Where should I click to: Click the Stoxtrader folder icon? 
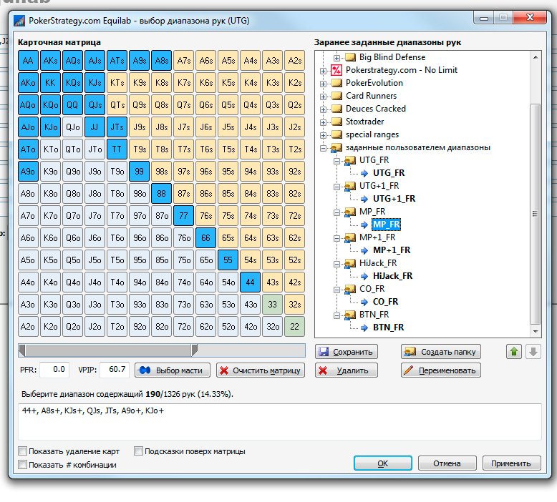(x=336, y=122)
